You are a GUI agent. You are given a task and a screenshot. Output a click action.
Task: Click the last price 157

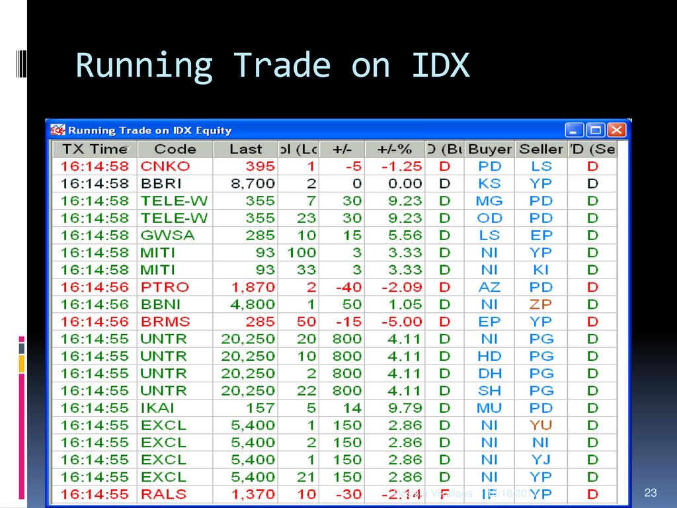pos(260,408)
